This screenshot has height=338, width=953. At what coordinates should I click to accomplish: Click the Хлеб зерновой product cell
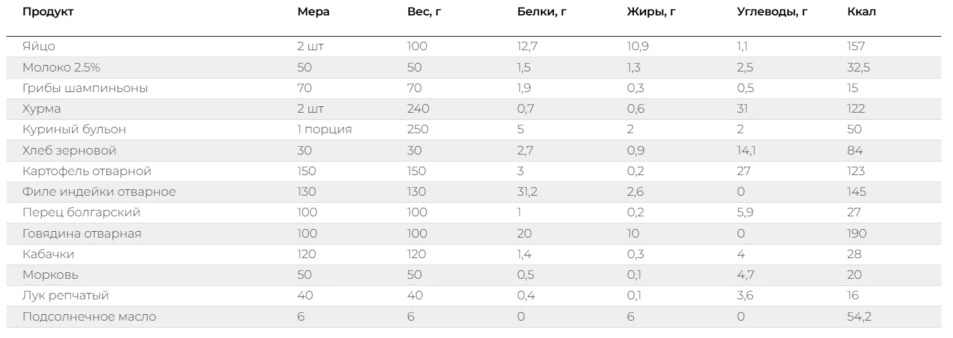tap(69, 151)
